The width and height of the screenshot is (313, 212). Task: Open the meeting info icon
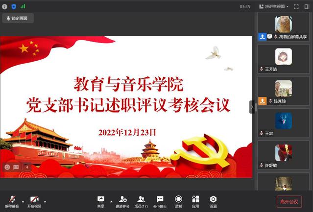[4, 6]
